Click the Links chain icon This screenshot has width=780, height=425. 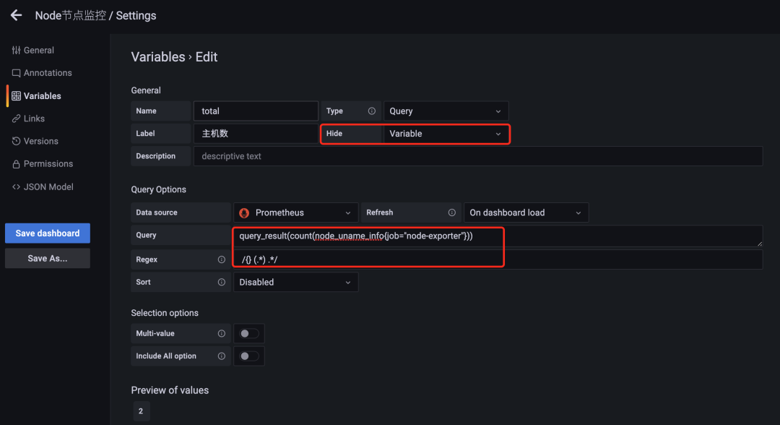click(16, 119)
